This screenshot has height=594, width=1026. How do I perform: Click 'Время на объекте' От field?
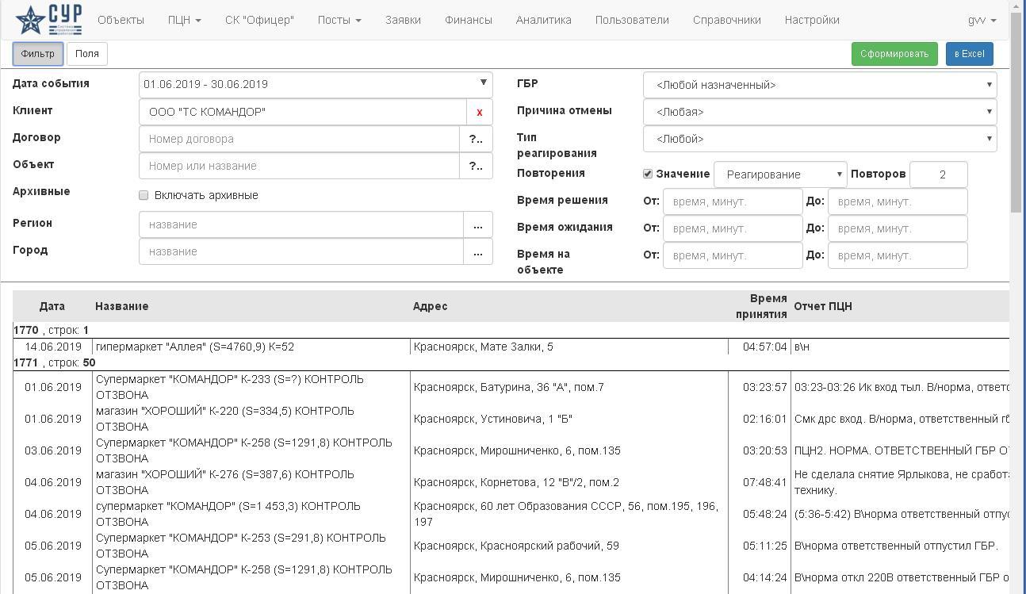[733, 255]
